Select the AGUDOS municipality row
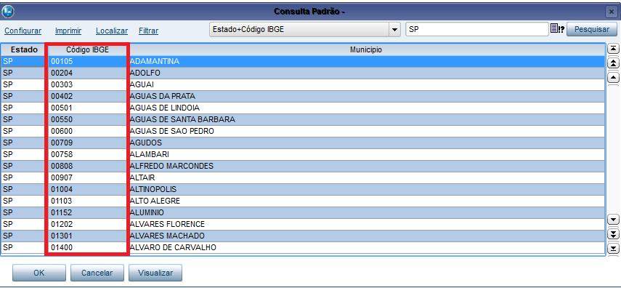 [x=303, y=143]
